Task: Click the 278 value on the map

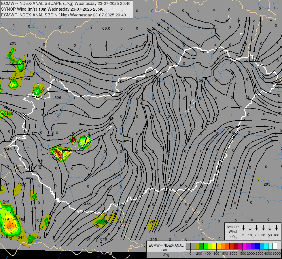Action: 42,97
